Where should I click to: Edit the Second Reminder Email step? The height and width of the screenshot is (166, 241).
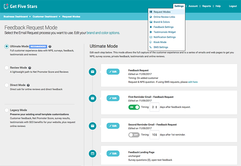[113, 126]
